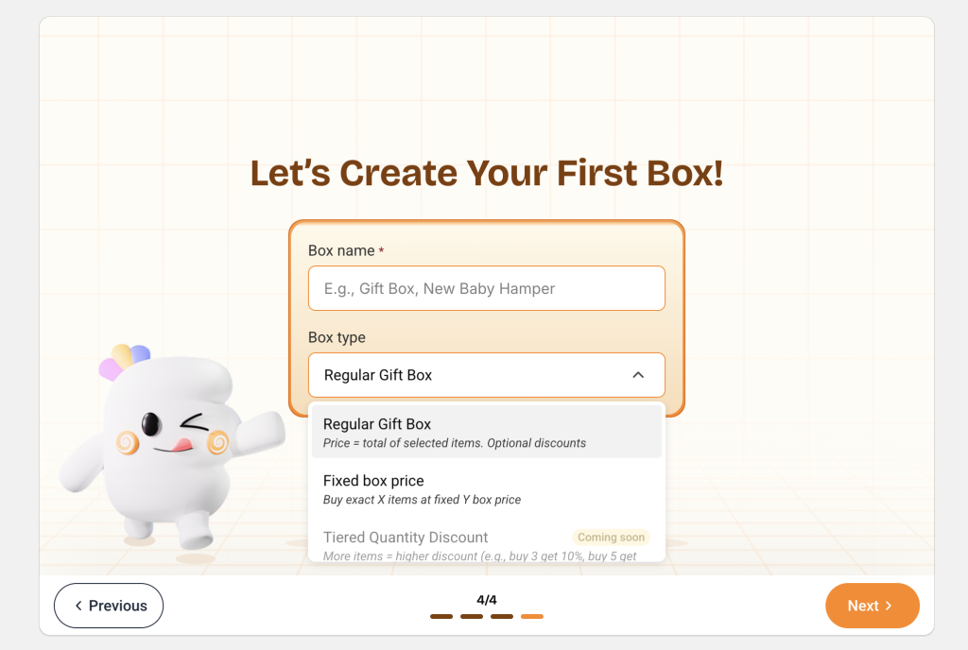Click the orange fourth progress segment
The height and width of the screenshot is (650, 968).
pyautogui.click(x=532, y=616)
